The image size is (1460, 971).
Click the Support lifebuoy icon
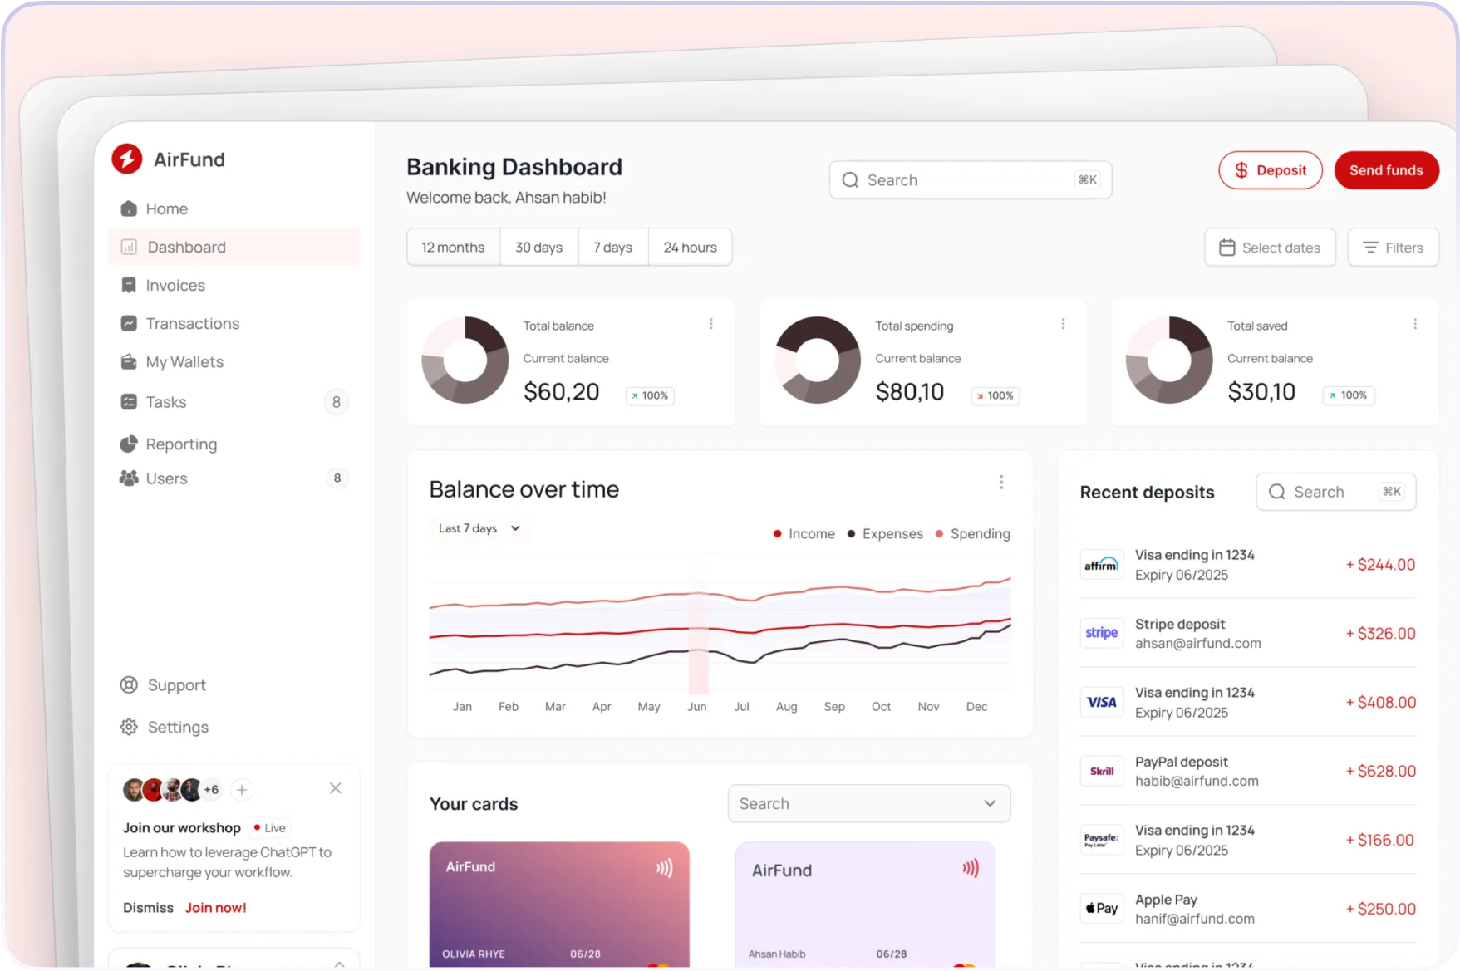[x=129, y=684]
